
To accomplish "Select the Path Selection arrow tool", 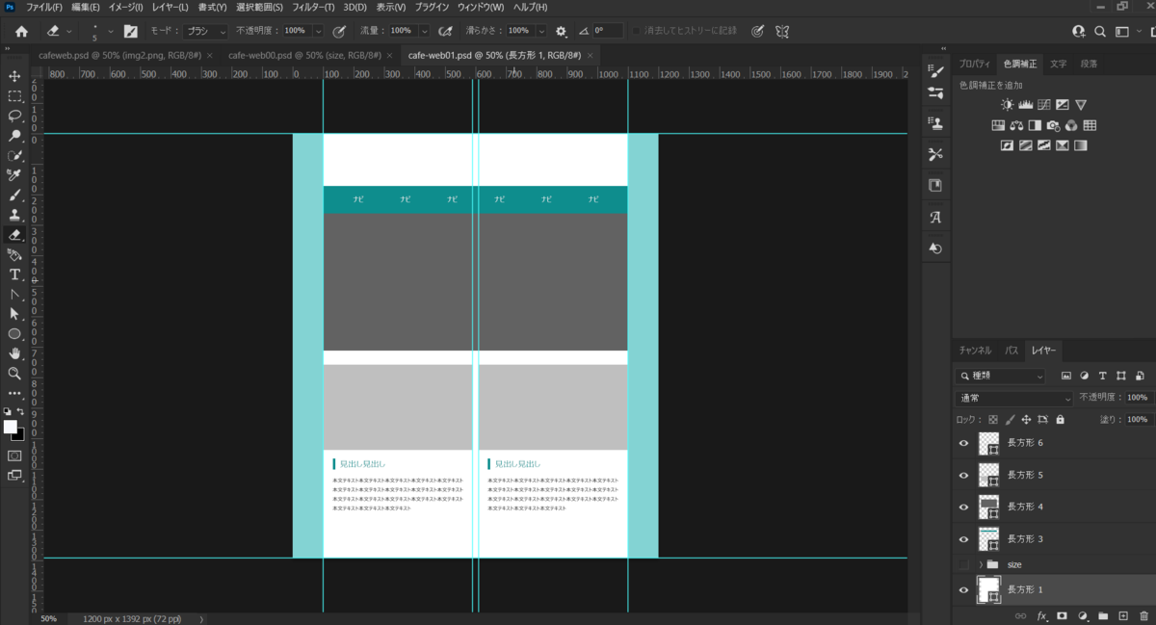I will click(x=14, y=314).
